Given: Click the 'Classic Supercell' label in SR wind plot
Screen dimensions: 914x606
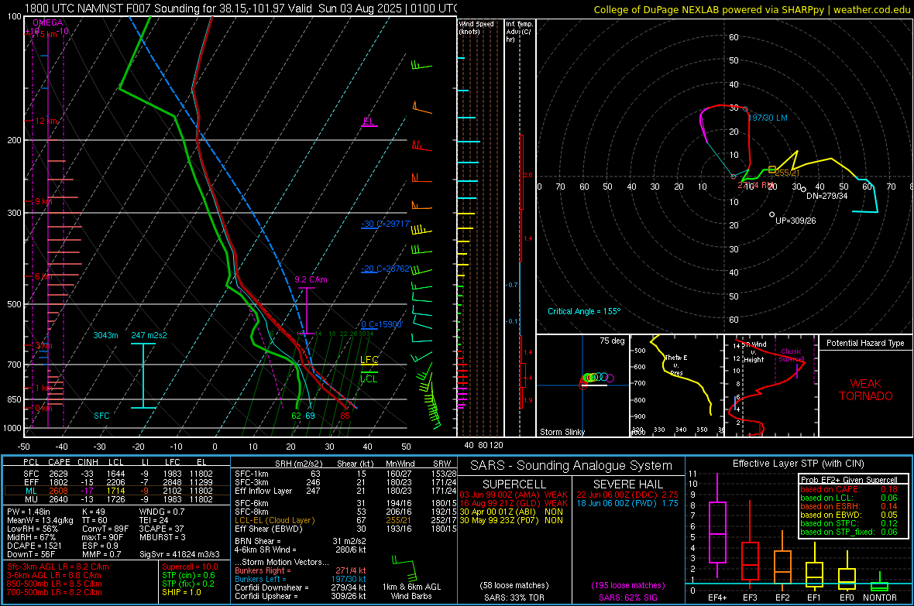Looking at the screenshot, I should coord(791,355).
